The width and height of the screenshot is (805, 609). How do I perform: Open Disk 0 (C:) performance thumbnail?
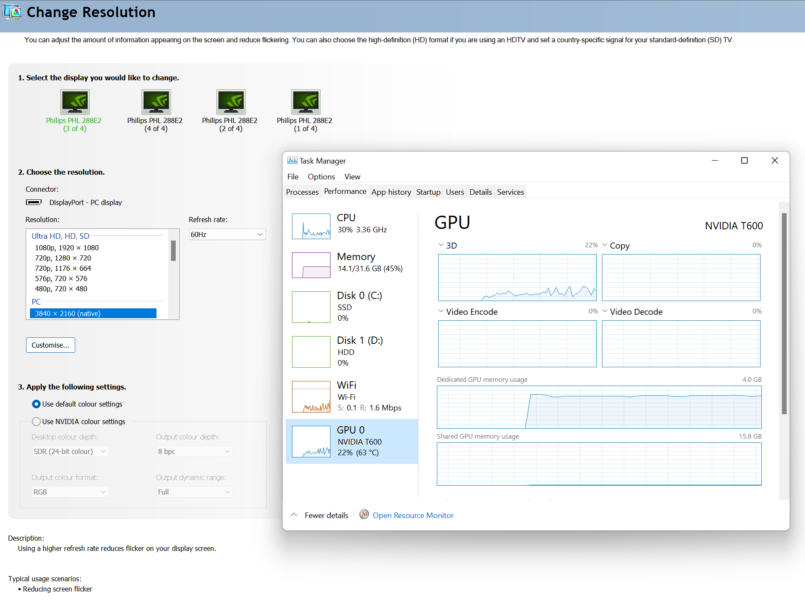(311, 307)
